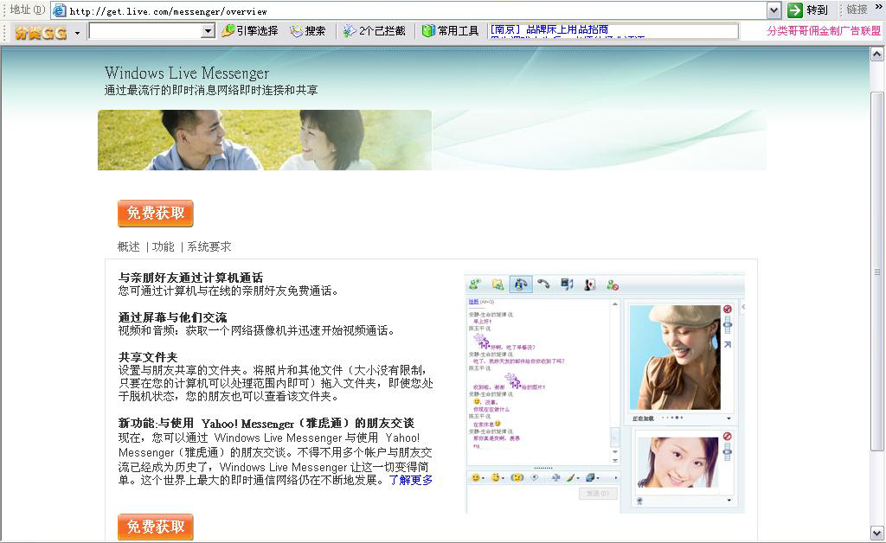This screenshot has width=886, height=543.
Task: Click the games playing card icon
Action: (590, 284)
